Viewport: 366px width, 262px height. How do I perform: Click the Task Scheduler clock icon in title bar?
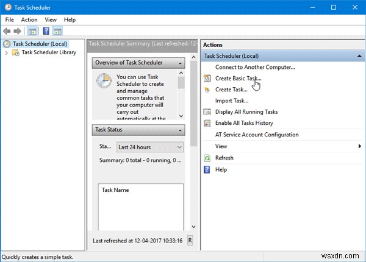pyautogui.click(x=8, y=7)
